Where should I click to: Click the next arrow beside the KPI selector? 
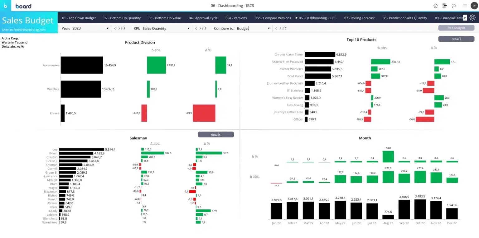[x=200, y=28]
